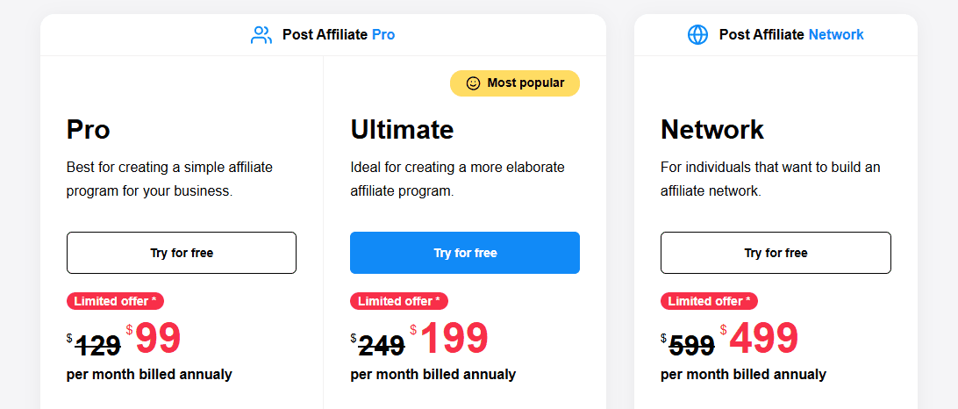This screenshot has height=409, width=958.
Task: Click the crossed-out 249 price
Action: click(377, 346)
